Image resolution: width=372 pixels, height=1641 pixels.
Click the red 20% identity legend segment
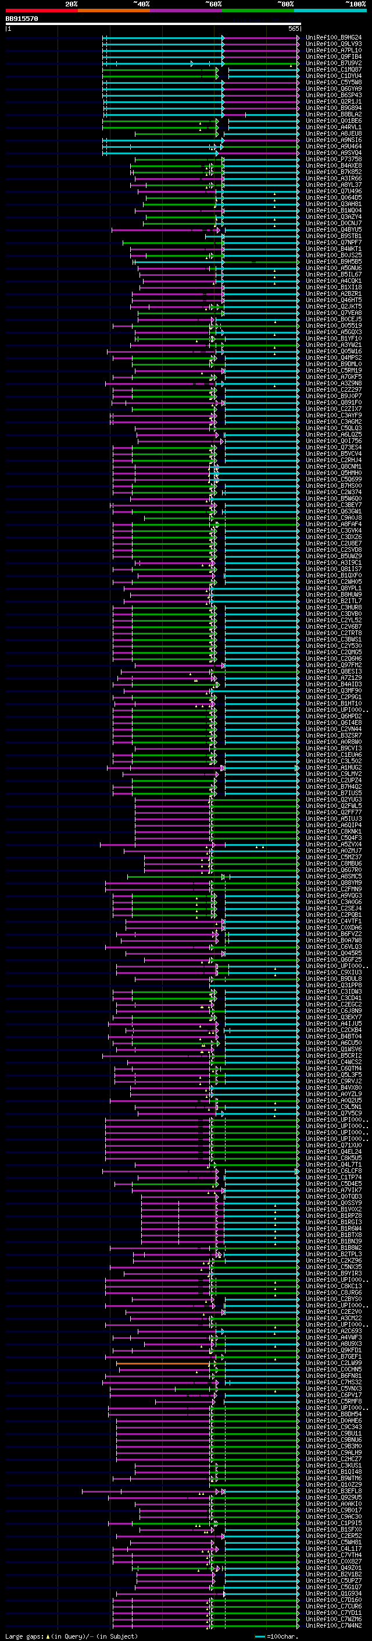(x=41, y=10)
